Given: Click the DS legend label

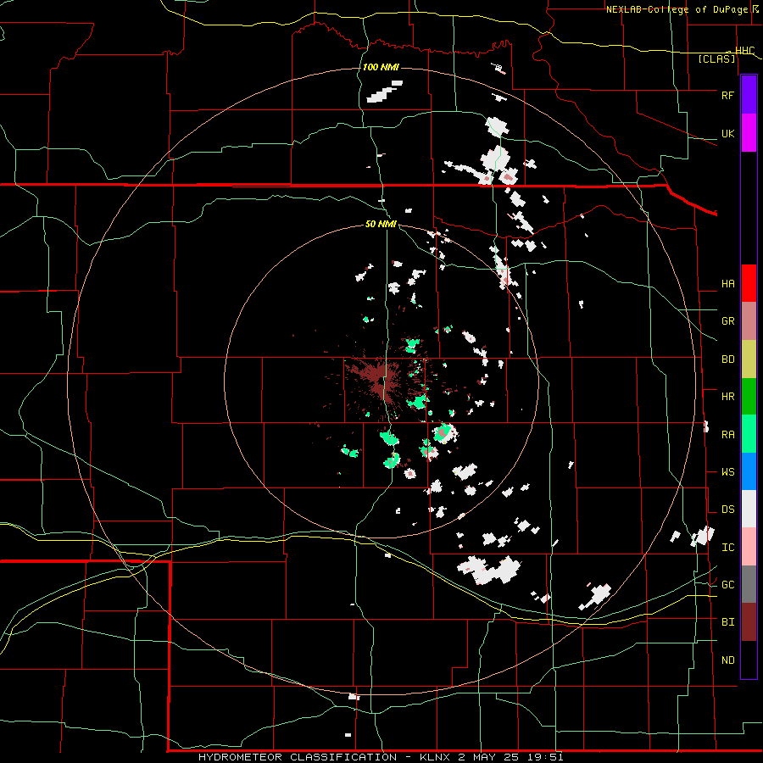Looking at the screenshot, I should pos(727,510).
